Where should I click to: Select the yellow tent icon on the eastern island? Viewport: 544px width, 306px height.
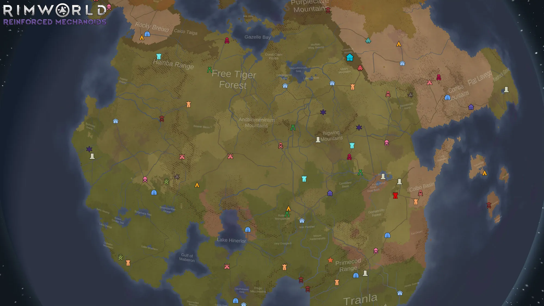pyautogui.click(x=484, y=173)
